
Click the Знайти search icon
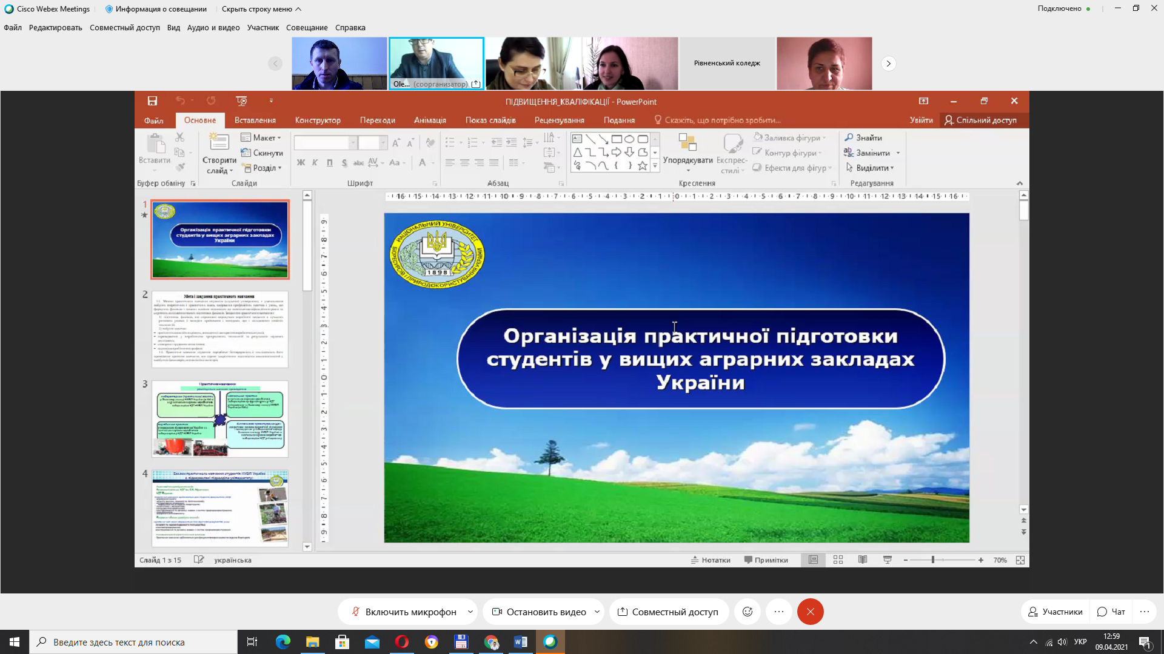tap(849, 137)
